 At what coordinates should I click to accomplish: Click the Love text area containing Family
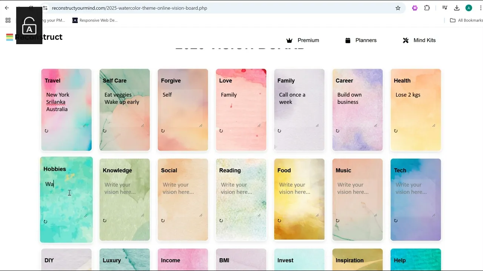[x=241, y=109]
